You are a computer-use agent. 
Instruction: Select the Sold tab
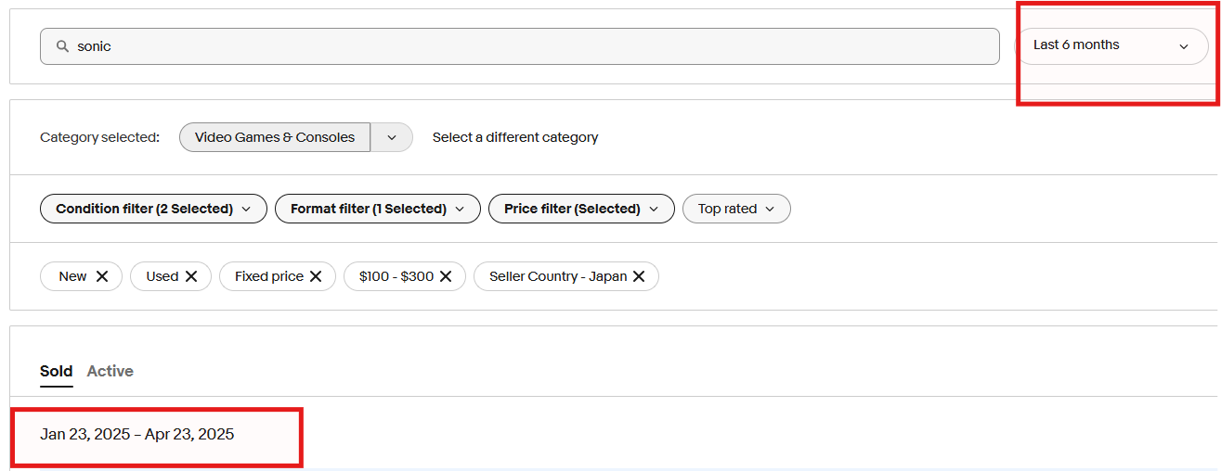(56, 371)
